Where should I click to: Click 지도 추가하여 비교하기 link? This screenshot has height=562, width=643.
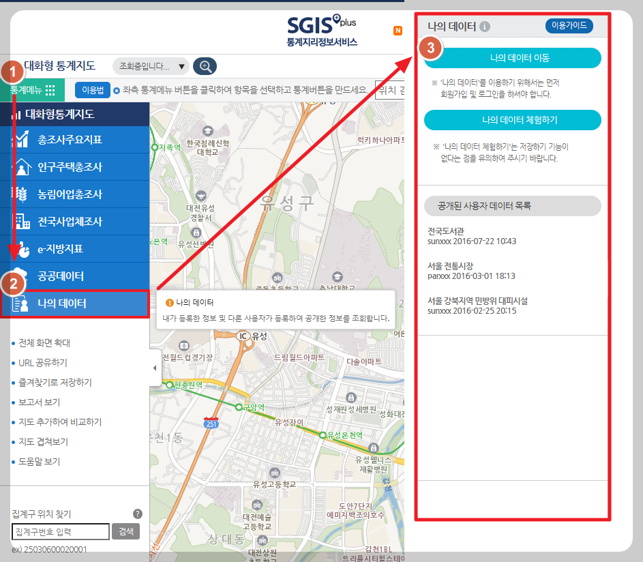click(60, 421)
